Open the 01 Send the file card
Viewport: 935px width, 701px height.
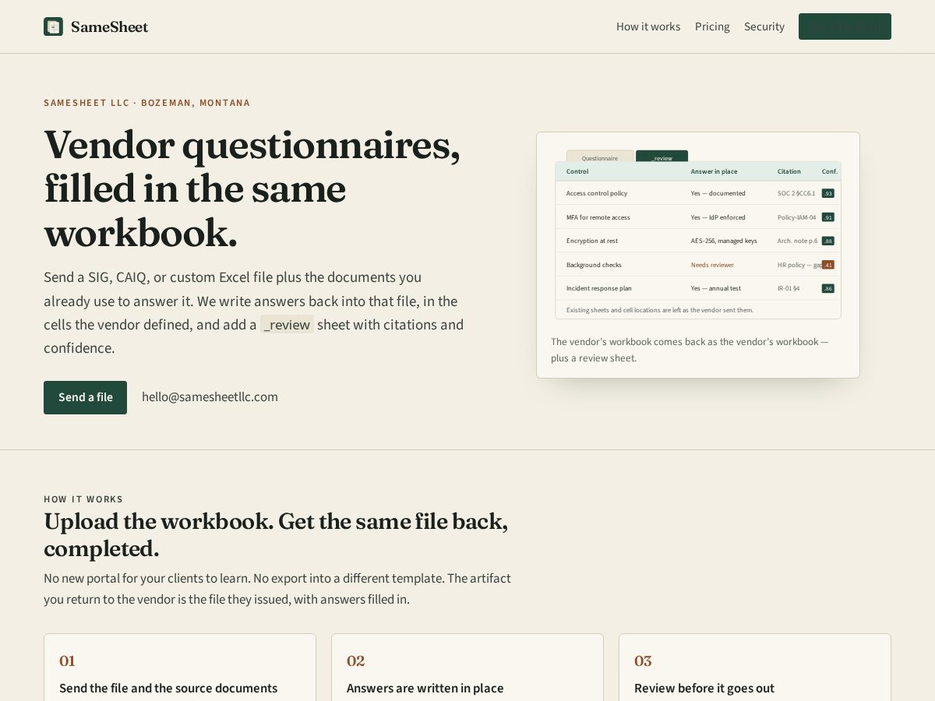pyautogui.click(x=180, y=668)
